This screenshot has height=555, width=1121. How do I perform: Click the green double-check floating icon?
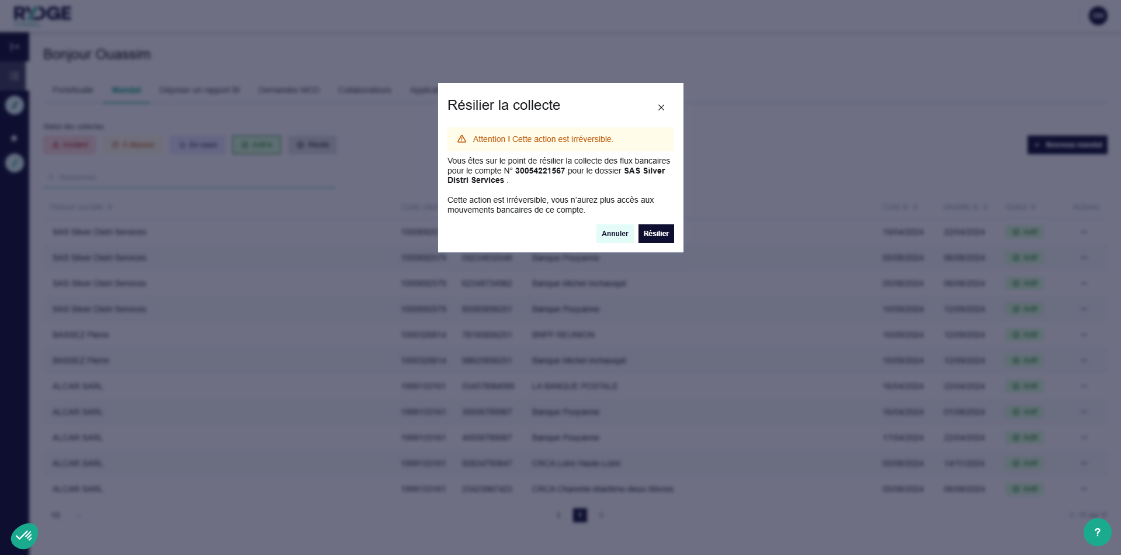click(25, 535)
